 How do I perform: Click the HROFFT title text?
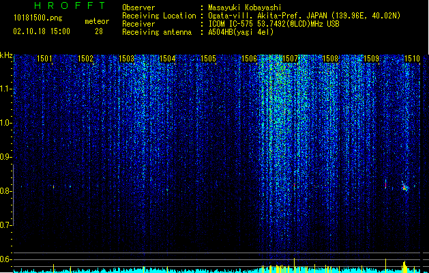[x=70, y=5]
